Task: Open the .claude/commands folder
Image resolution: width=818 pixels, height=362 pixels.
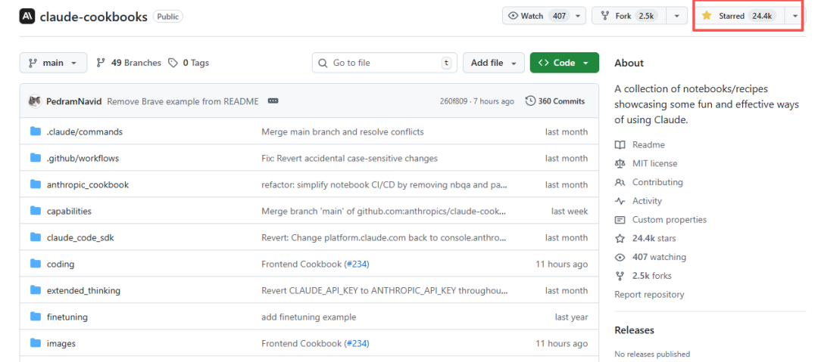Action: pos(85,131)
